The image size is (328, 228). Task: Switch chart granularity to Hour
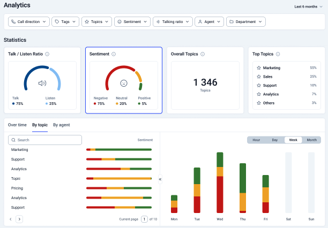pos(256,140)
